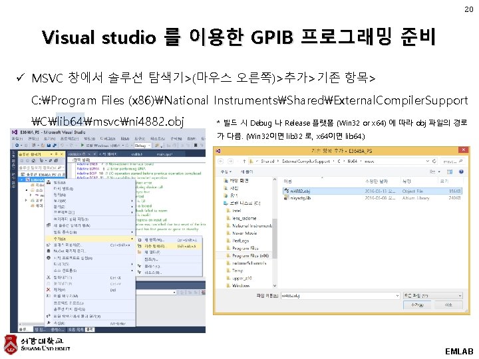Choose New Folder (새 폴더) in Add submenu
Viewport: 479px width, 359px height.
pyautogui.click(x=169, y=252)
